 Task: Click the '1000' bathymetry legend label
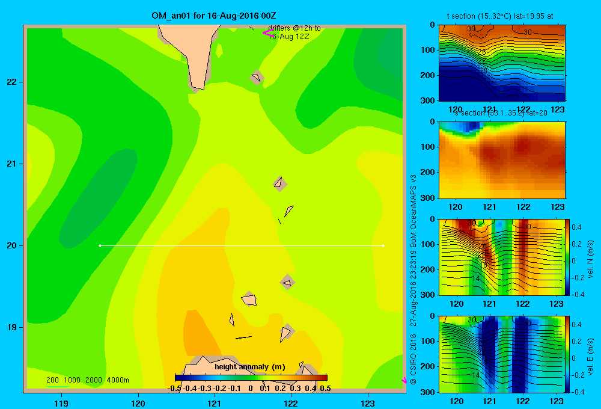click(72, 380)
